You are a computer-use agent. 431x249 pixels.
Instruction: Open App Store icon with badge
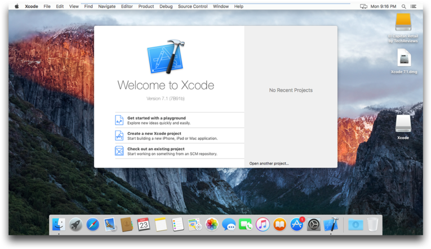pyautogui.click(x=297, y=224)
